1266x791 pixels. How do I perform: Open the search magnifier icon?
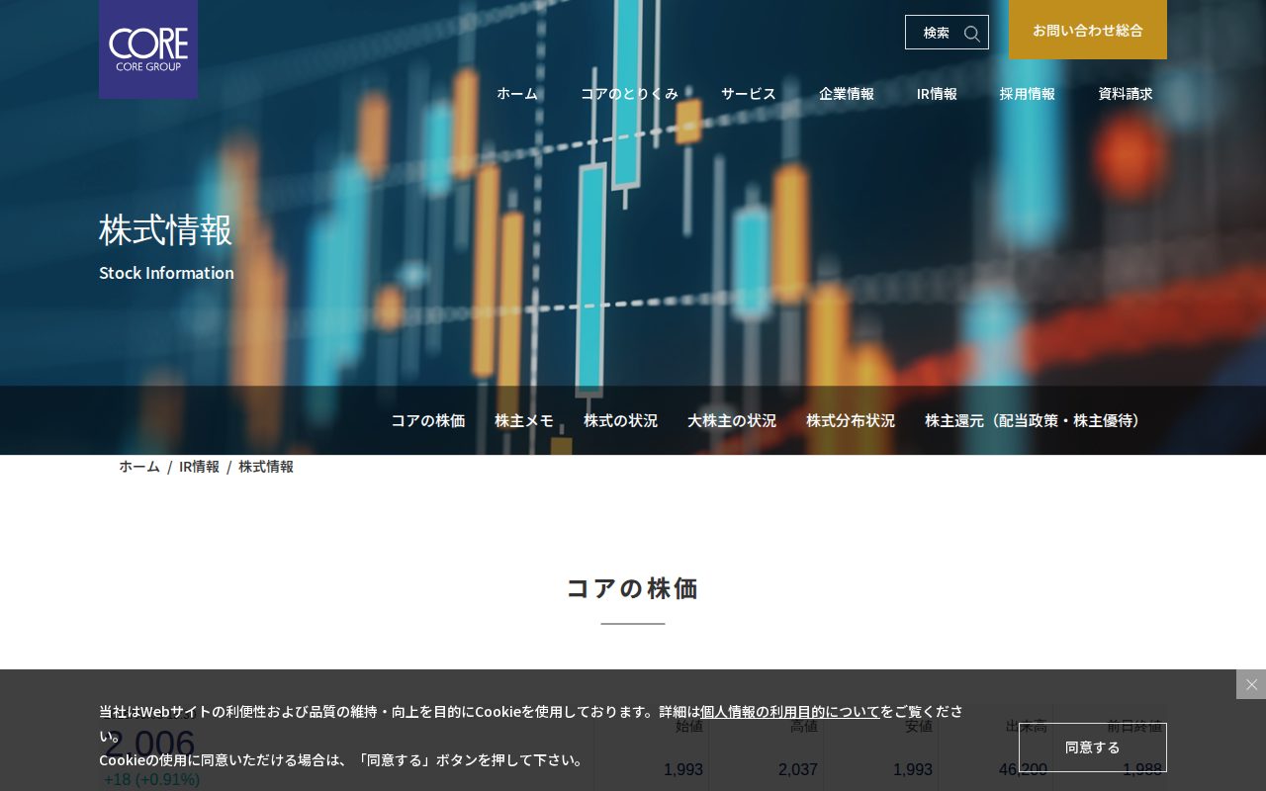click(x=972, y=33)
